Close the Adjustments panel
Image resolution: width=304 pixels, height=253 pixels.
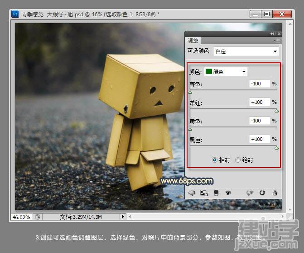pos(279,33)
